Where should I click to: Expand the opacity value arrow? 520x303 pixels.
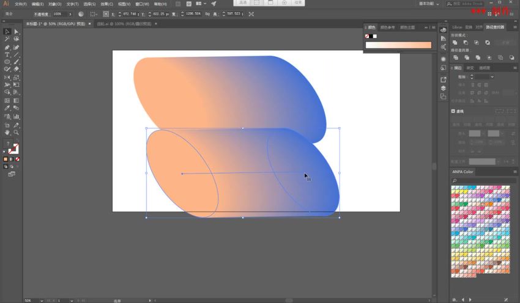70,14
